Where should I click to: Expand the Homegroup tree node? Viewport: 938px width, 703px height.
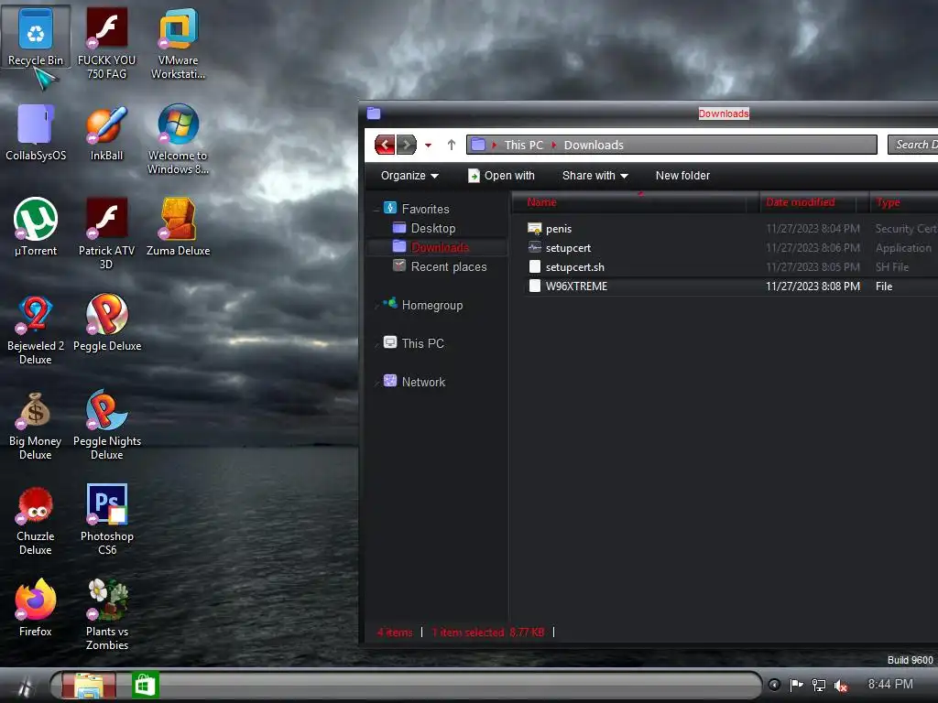pos(376,306)
